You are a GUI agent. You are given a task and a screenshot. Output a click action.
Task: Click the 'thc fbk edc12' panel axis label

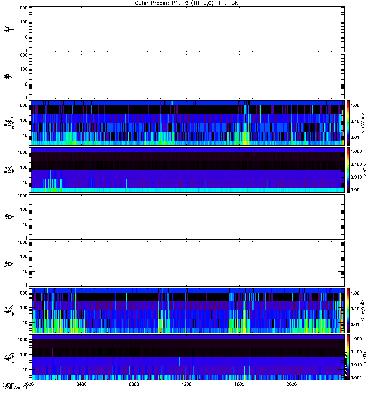point(9,310)
